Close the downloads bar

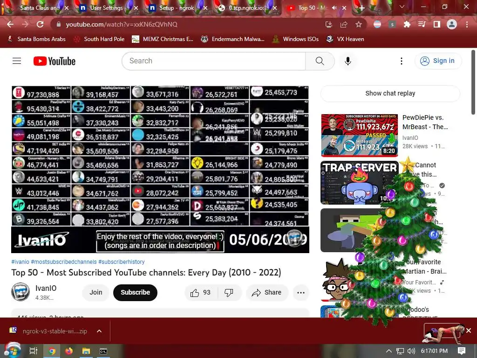point(469,330)
